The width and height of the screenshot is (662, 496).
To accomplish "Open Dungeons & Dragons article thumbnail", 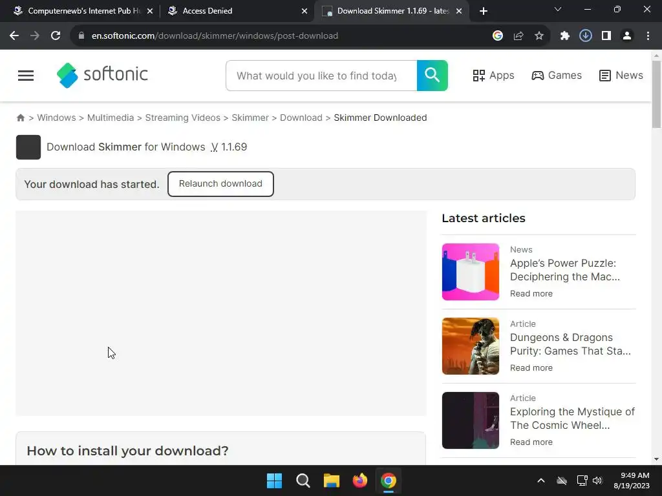I will (x=471, y=346).
